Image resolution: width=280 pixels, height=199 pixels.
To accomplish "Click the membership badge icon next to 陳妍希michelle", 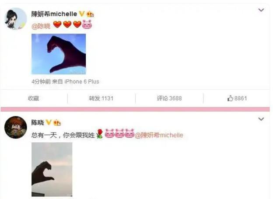I will 90,14.
